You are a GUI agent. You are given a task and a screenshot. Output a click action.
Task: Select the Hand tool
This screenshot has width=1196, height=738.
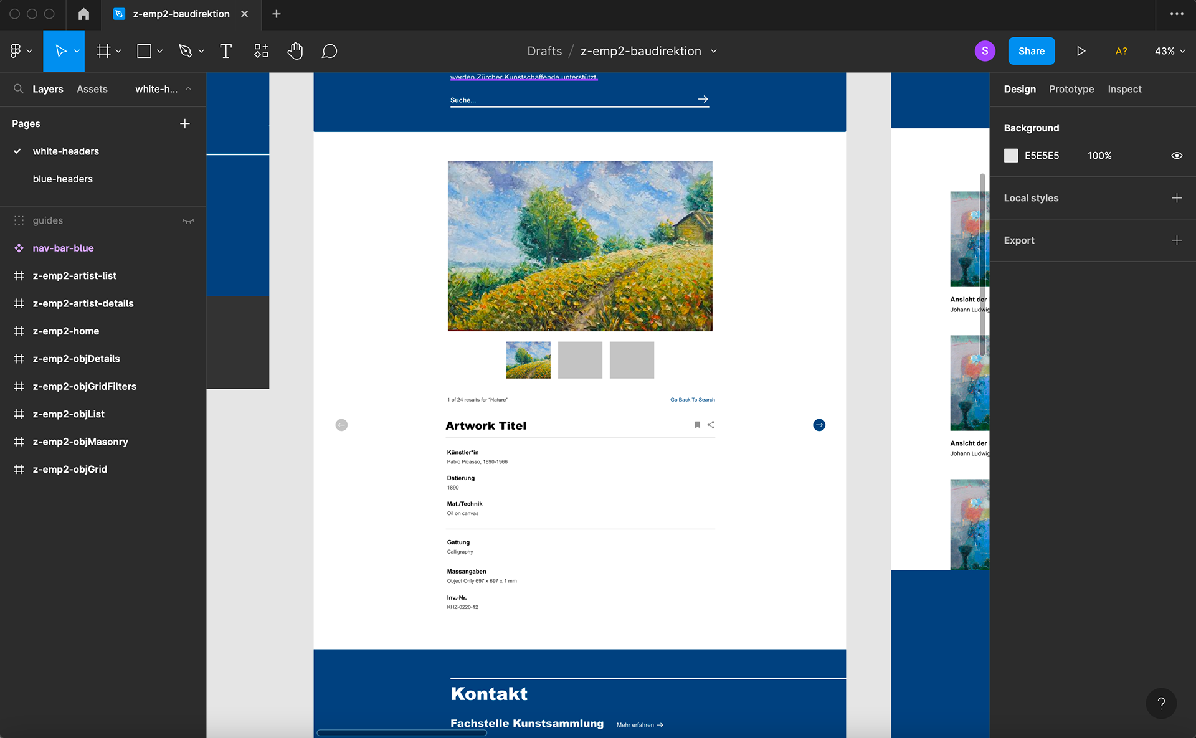[x=295, y=51]
